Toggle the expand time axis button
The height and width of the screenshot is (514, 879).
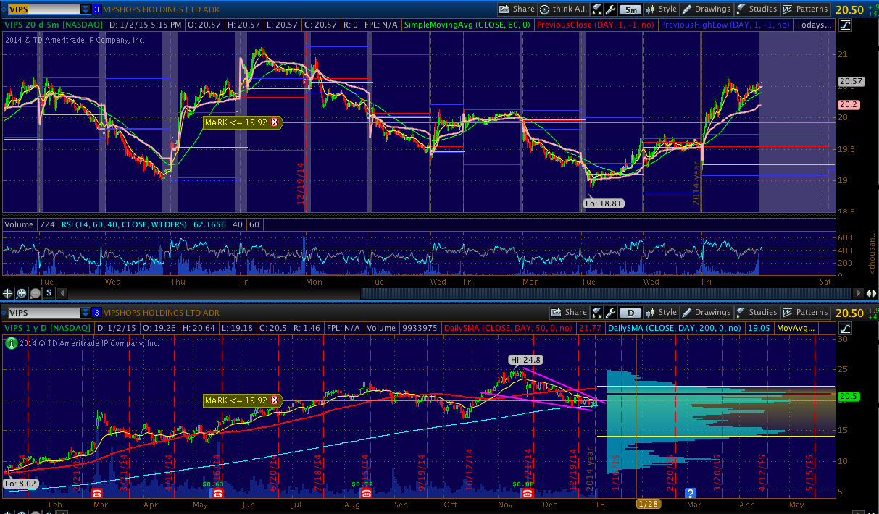pos(871,293)
